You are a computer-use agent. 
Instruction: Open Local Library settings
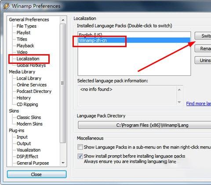coord(29,78)
